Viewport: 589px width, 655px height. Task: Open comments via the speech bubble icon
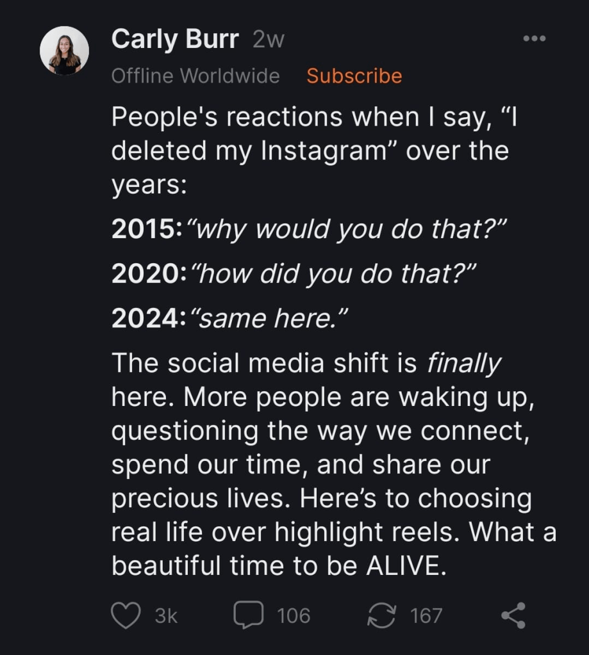coord(248,615)
